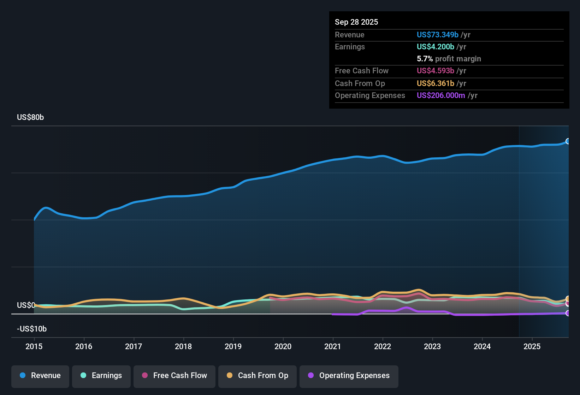Click the 2020 label on the time axis
Viewport: 580px width, 395px height.
(x=283, y=346)
